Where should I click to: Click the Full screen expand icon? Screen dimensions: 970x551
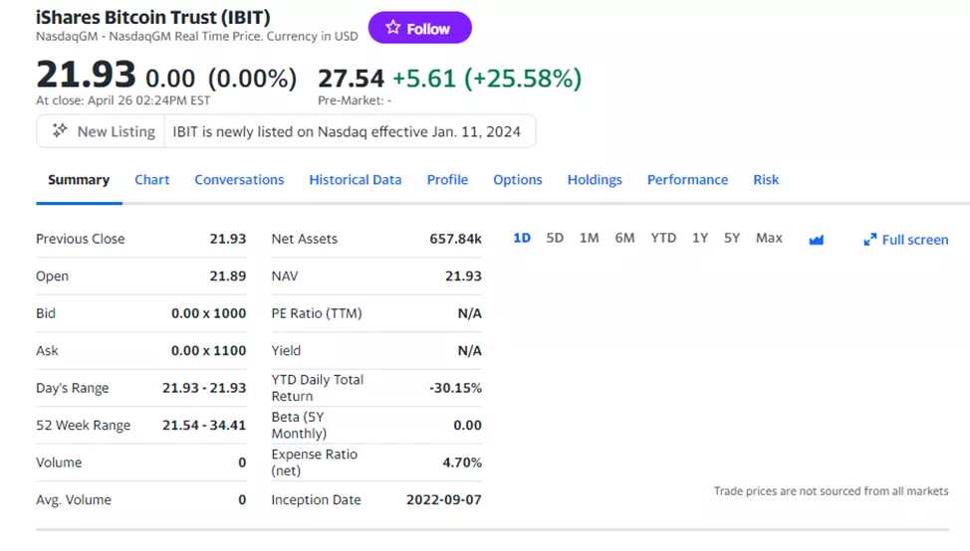click(870, 240)
